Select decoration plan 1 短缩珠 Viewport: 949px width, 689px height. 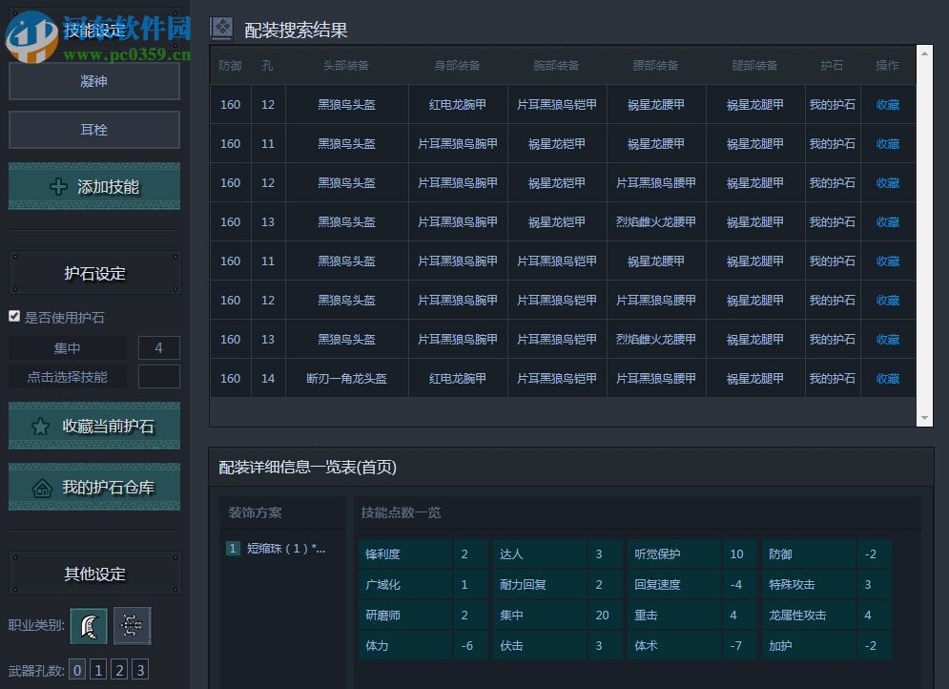(277, 549)
